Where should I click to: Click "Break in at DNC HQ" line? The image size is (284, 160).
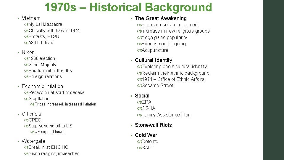click(49, 147)
